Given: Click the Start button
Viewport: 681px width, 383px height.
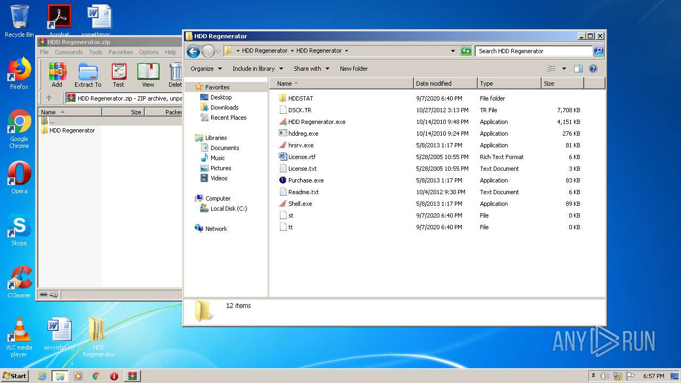Looking at the screenshot, I should pos(14,376).
